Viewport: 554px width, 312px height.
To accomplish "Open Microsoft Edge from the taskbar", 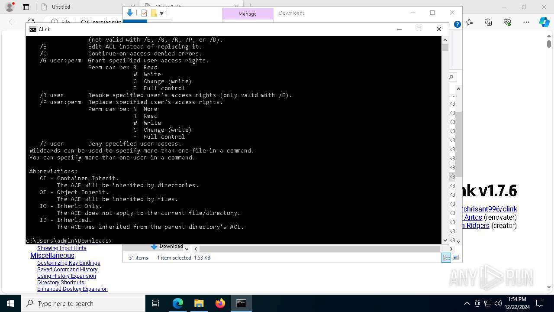I will tap(178, 303).
